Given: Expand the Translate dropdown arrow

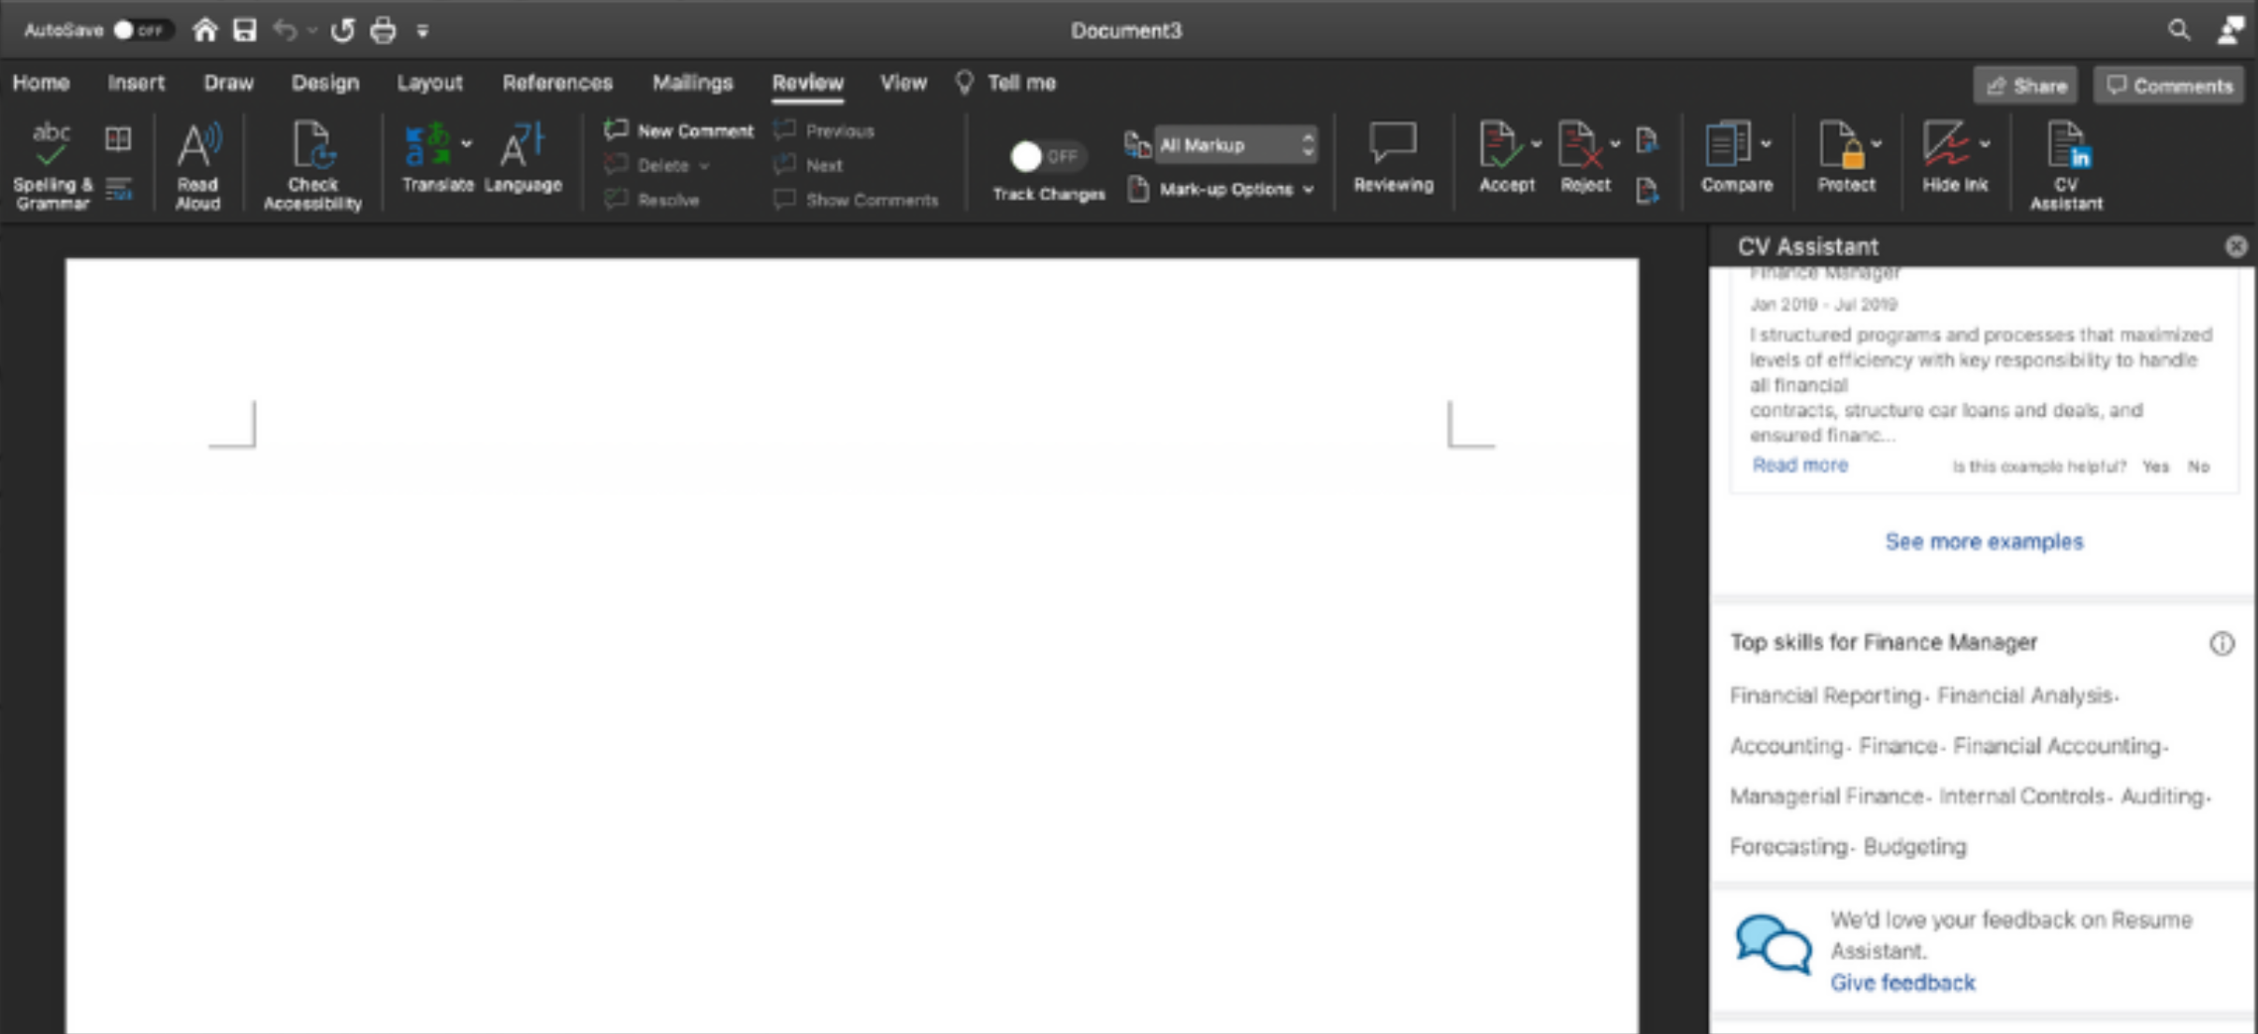Looking at the screenshot, I should click(466, 144).
